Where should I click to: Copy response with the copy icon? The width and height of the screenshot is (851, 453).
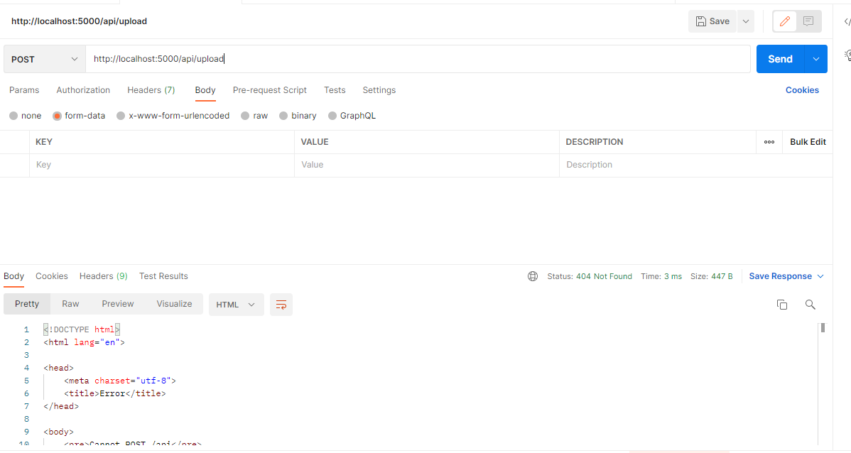coord(782,305)
